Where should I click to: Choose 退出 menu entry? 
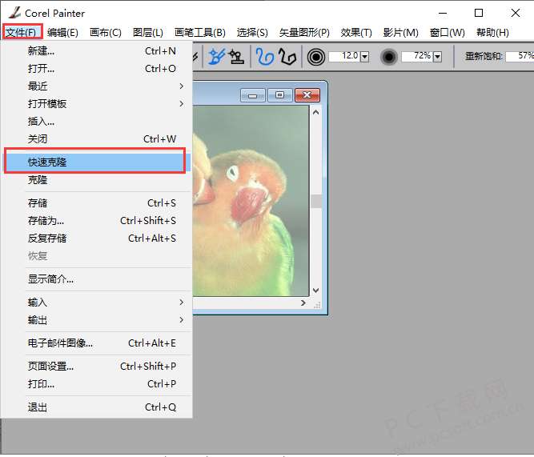coord(97,407)
